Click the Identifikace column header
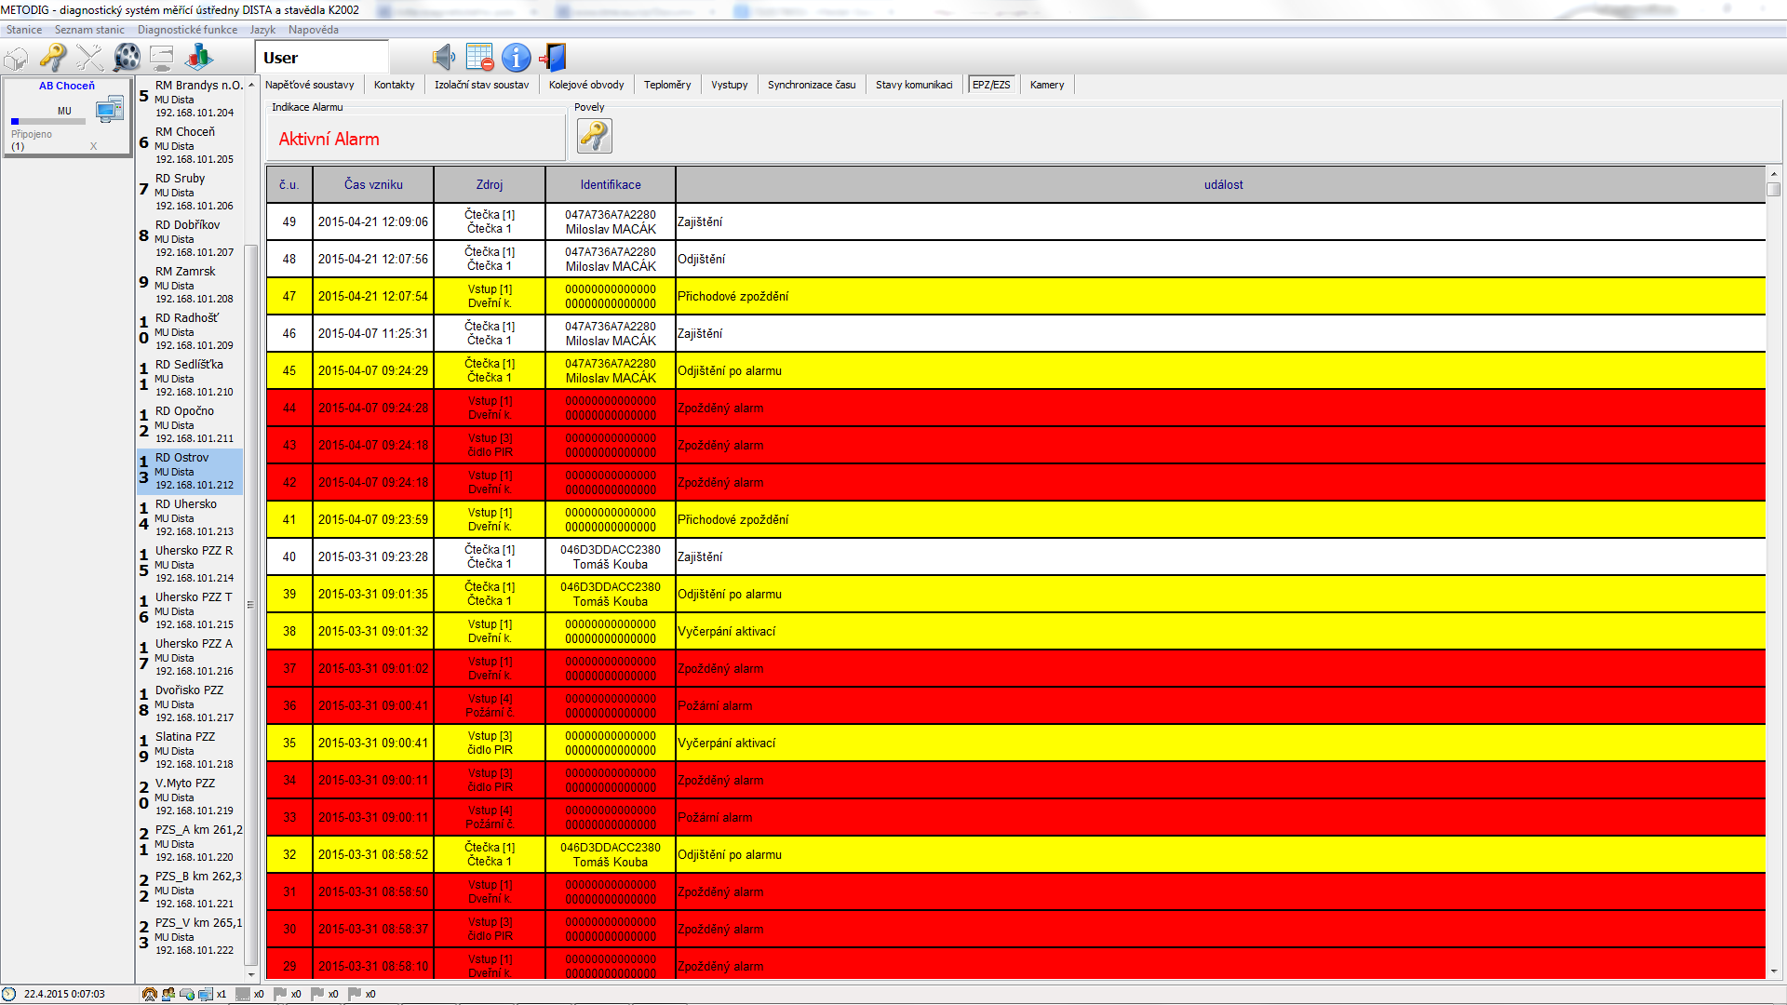Image resolution: width=1787 pixels, height=1005 pixels. [611, 184]
